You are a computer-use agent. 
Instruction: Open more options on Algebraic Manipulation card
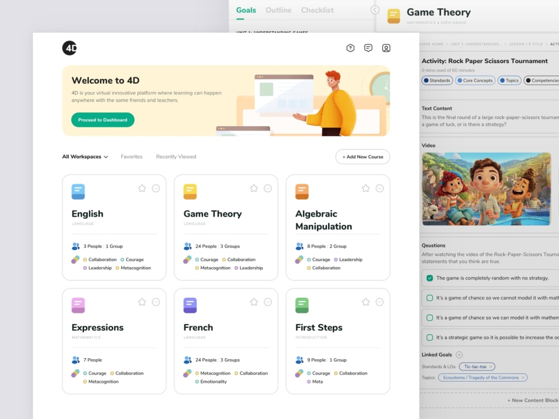(x=380, y=188)
